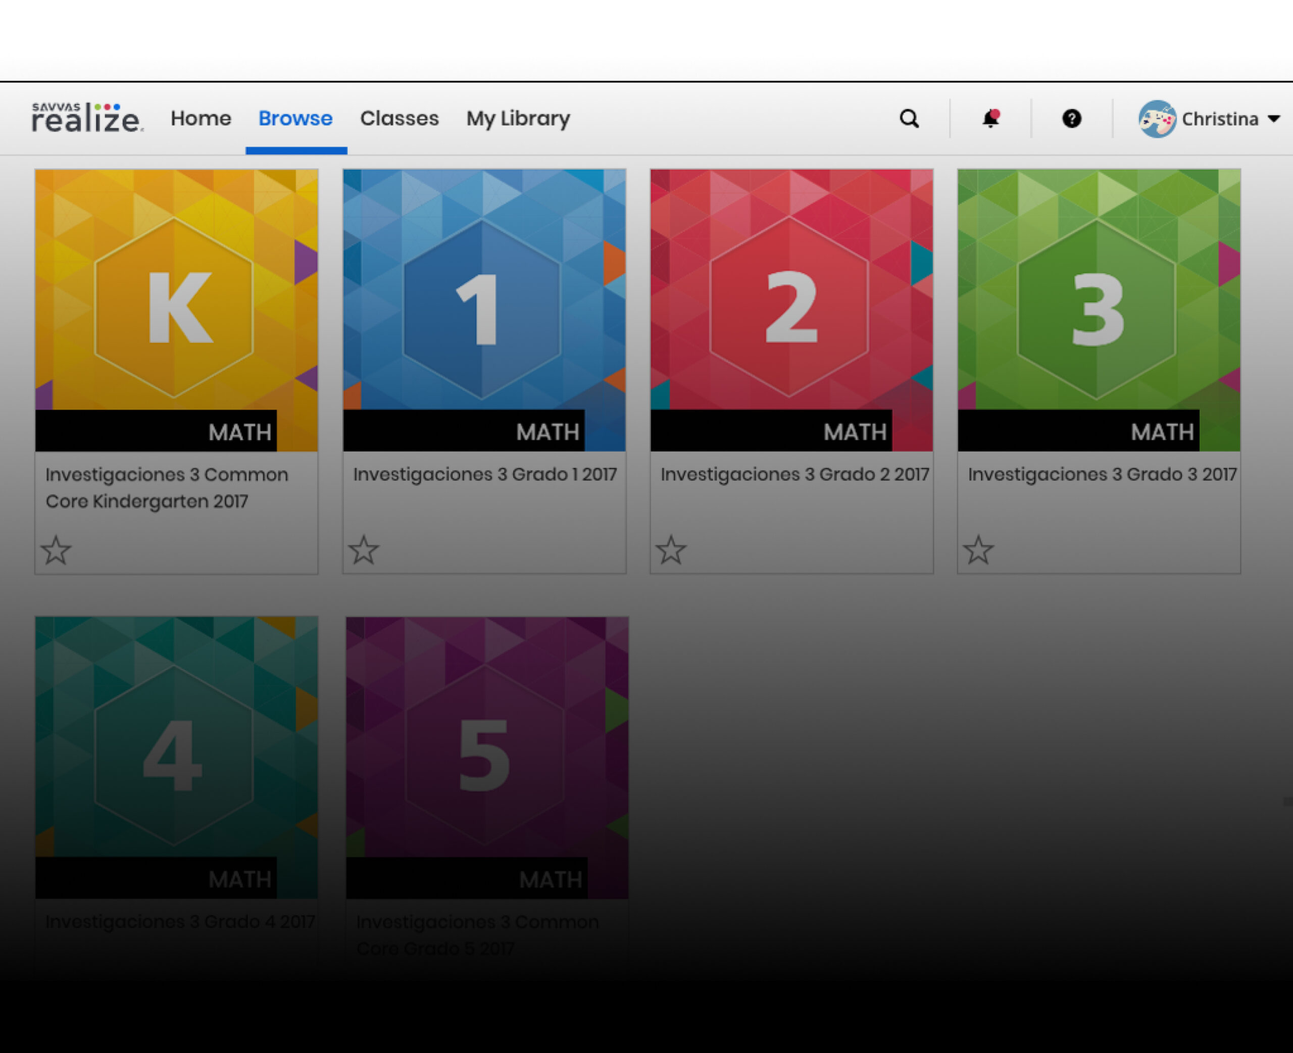Open notifications bell icon
The height and width of the screenshot is (1053, 1293).
990,118
